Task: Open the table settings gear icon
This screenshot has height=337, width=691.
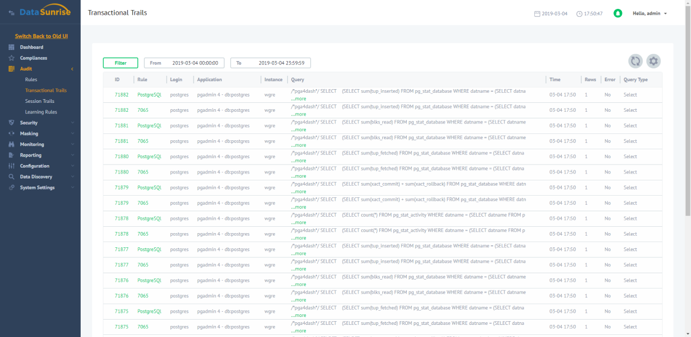Action: pos(654,61)
